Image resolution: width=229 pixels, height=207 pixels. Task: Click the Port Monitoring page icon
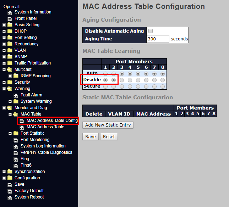[16, 140]
